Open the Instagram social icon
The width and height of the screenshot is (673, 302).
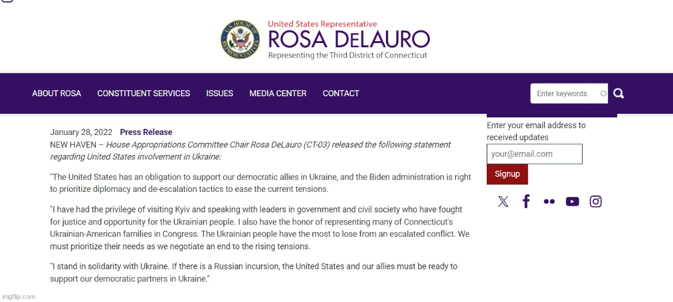click(595, 202)
